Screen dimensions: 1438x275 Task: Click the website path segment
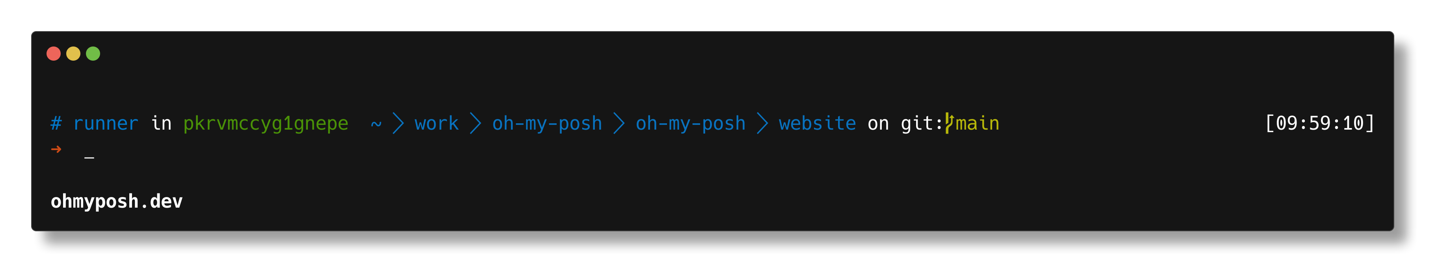[817, 123]
